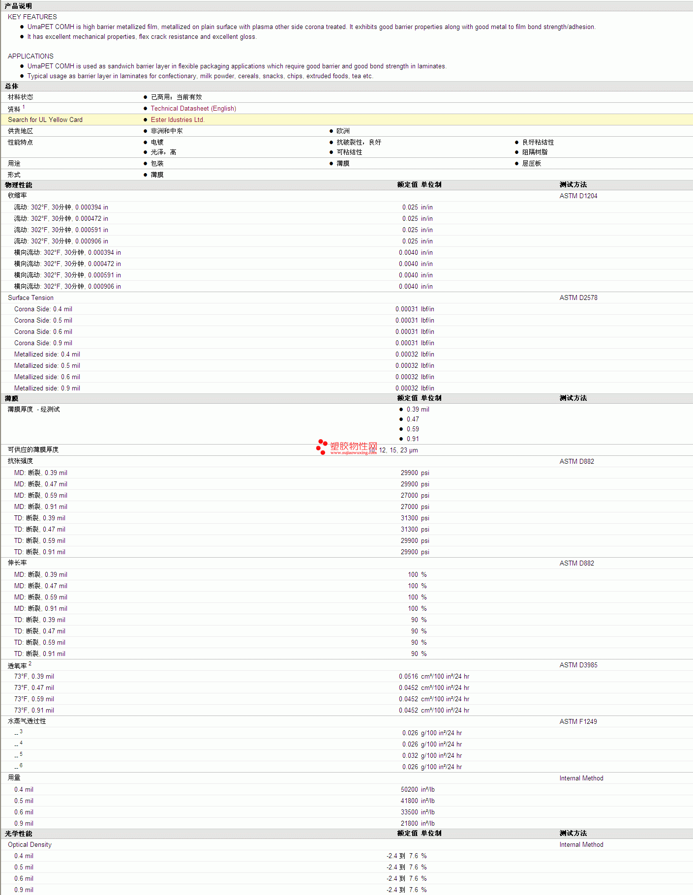Viewport: 693px width, 895px height.
Task: Select the 物理性能 section header
Action: tap(18, 185)
